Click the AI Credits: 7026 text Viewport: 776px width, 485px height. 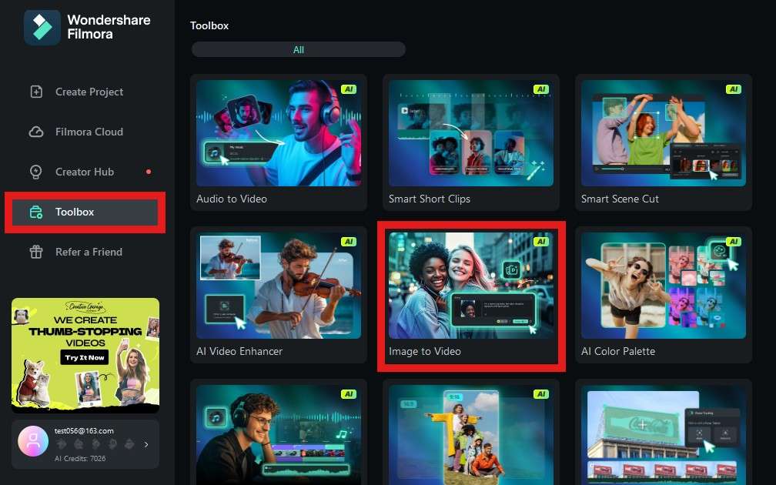pyautogui.click(x=80, y=458)
